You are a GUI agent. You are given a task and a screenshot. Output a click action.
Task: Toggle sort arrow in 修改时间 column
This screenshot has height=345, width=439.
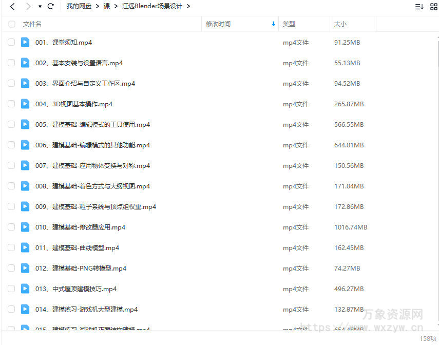click(273, 24)
